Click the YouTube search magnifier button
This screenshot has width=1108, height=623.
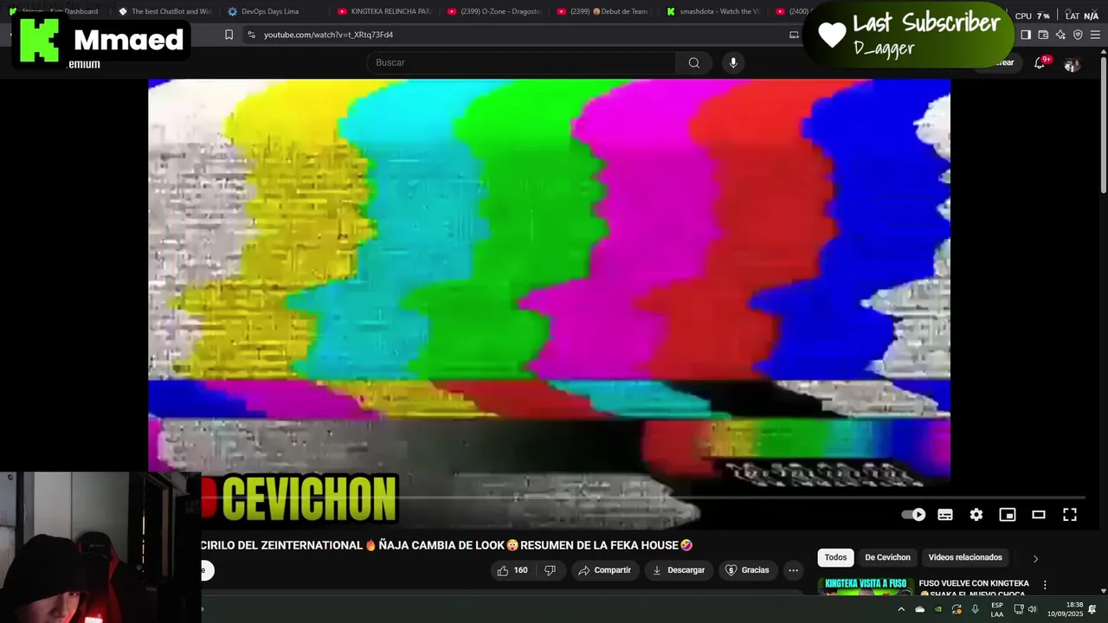(694, 62)
